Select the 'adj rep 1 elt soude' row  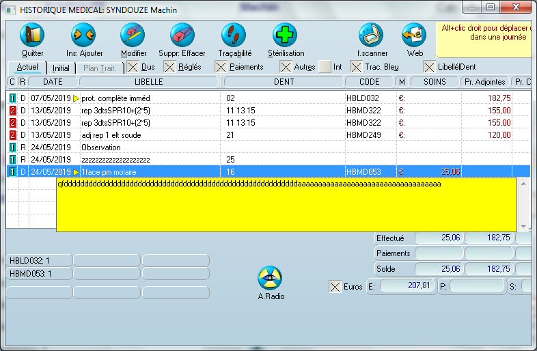(x=150, y=135)
